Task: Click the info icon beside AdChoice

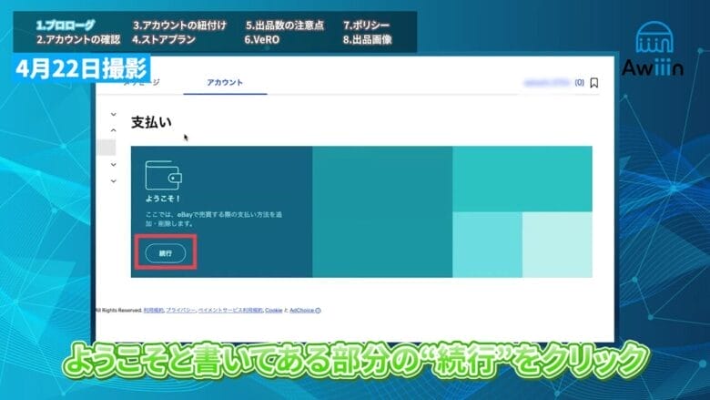Action: (x=318, y=311)
